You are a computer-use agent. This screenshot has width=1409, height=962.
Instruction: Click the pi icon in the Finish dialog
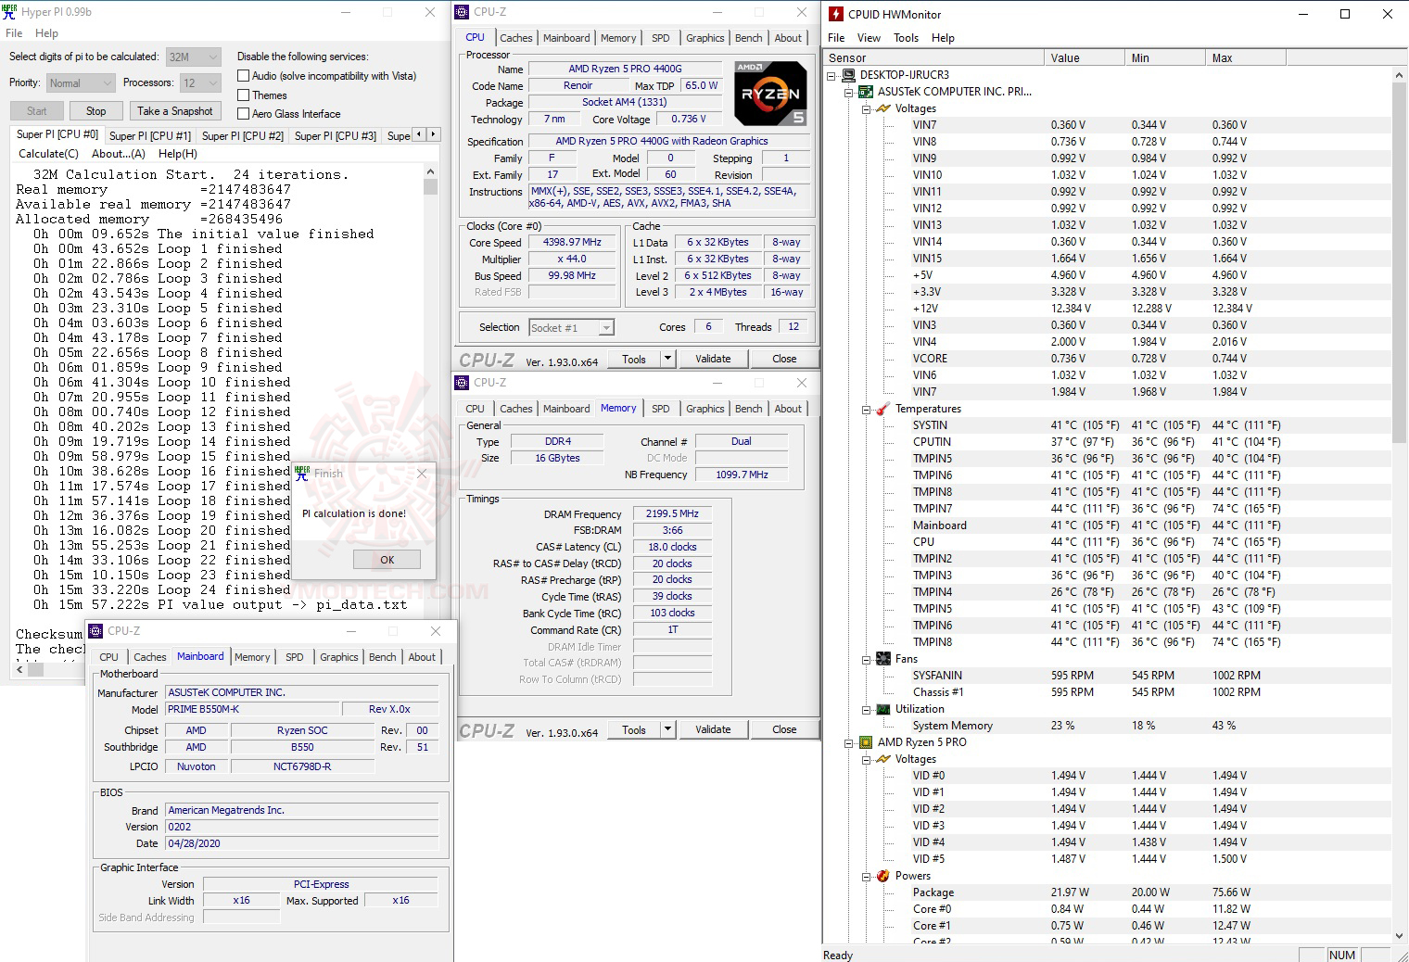(302, 473)
